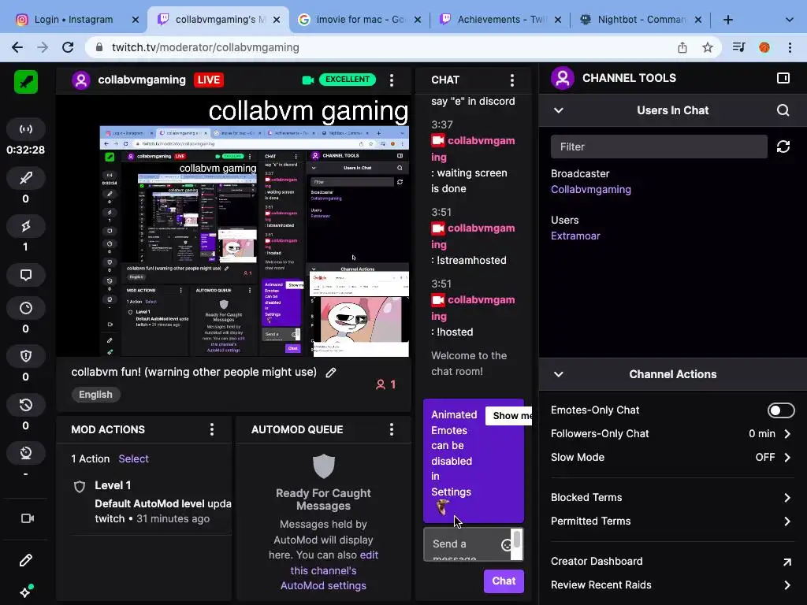Click the pencil edit icon in left sidebar

click(26, 560)
